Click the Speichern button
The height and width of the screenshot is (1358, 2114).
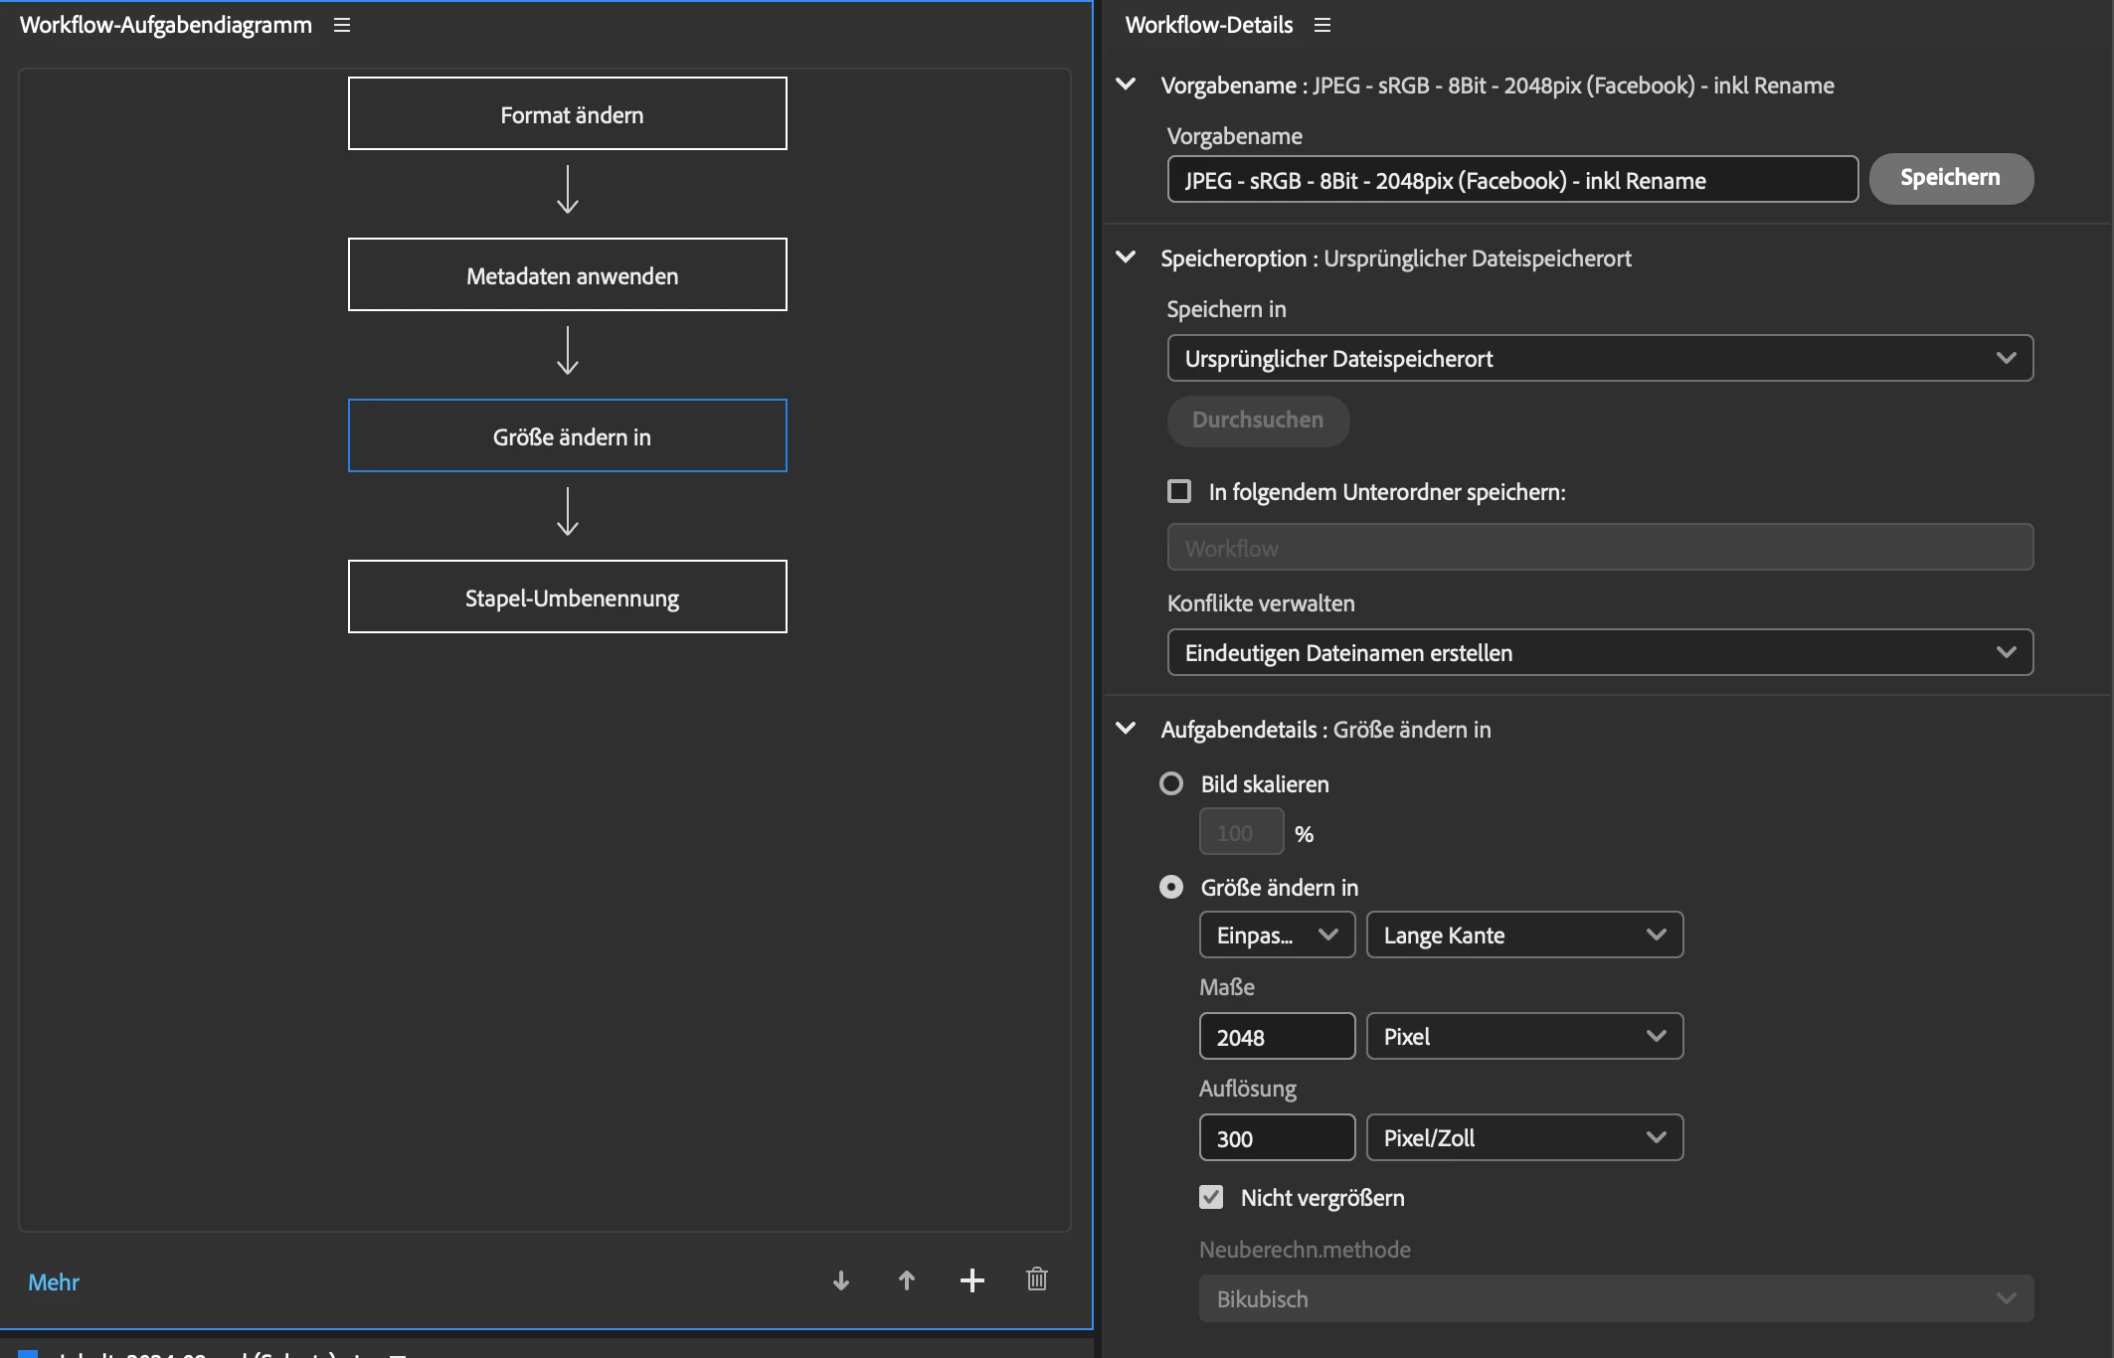(1950, 178)
